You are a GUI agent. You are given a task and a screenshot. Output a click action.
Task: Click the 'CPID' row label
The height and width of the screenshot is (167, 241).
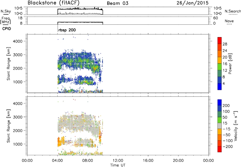tap(7, 29)
